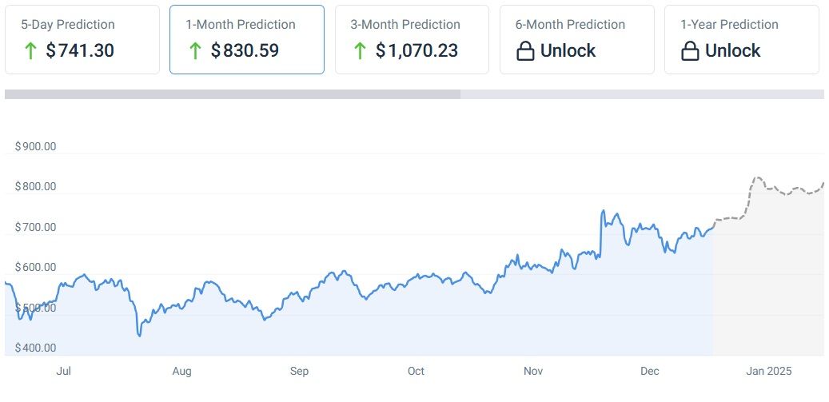Click the green up arrow beside $830.59
The image size is (829, 402).
click(195, 51)
